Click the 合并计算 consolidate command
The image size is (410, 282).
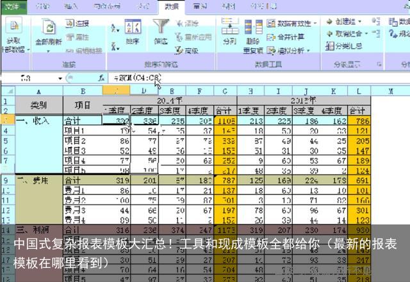tap(286, 37)
